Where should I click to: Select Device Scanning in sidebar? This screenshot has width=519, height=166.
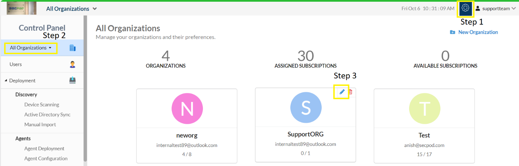pos(42,104)
